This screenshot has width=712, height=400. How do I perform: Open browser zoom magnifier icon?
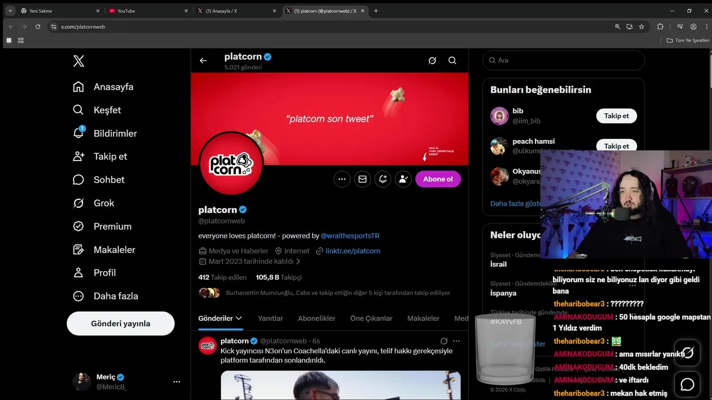pos(617,26)
